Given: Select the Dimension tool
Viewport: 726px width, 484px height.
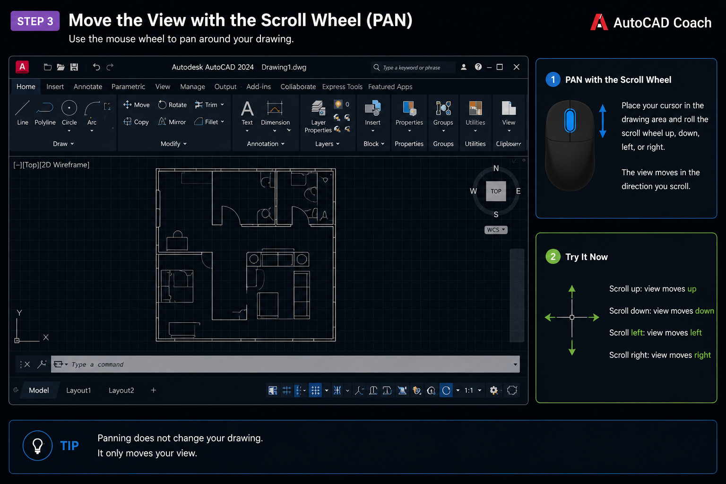Looking at the screenshot, I should coord(275,112).
